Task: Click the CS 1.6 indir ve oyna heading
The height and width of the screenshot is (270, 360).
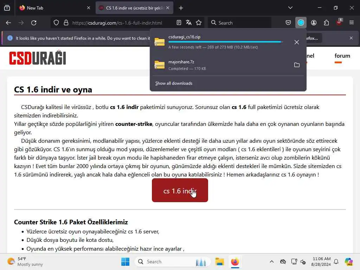Action: coord(53,90)
